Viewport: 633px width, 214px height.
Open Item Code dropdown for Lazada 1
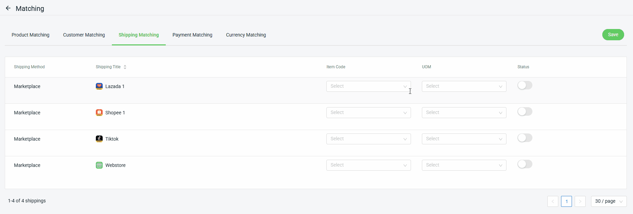tap(368, 86)
